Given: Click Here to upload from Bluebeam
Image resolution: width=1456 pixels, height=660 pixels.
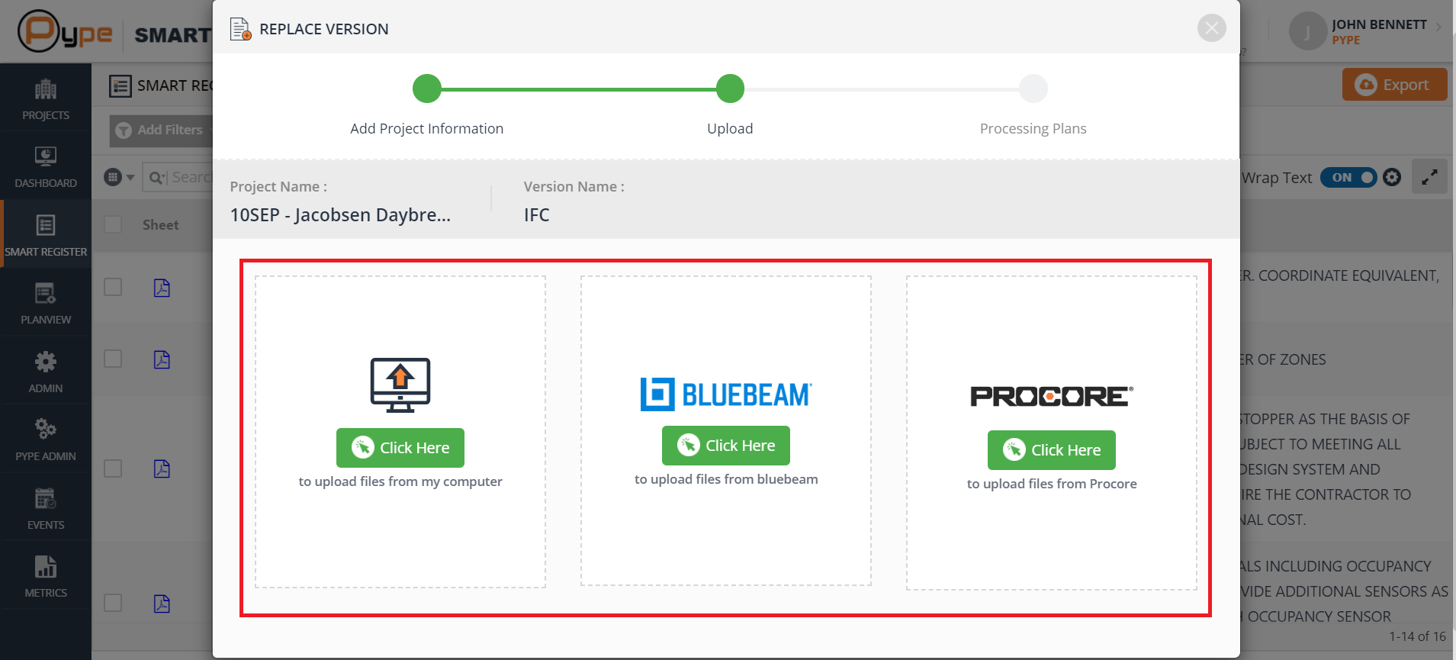Looking at the screenshot, I should click(x=726, y=446).
